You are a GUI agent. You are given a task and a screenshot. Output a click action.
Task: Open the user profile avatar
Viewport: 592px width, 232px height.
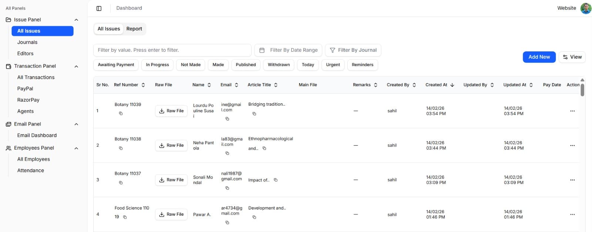click(586, 8)
